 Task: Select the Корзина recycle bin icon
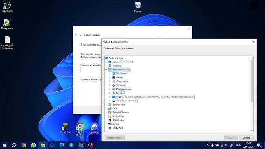coord(138,7)
